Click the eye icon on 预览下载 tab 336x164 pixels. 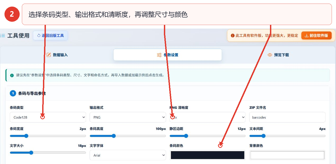pyautogui.click(x=270, y=55)
